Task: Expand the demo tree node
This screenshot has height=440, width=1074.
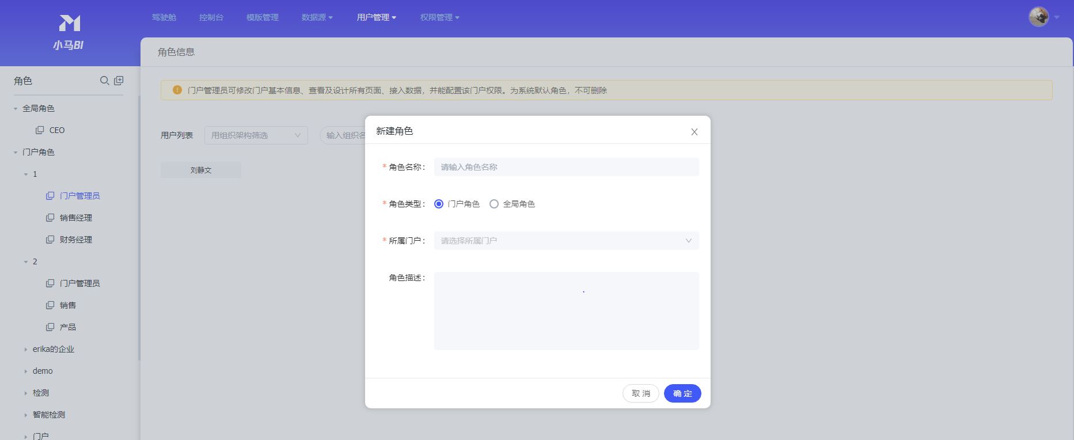Action: click(x=26, y=371)
